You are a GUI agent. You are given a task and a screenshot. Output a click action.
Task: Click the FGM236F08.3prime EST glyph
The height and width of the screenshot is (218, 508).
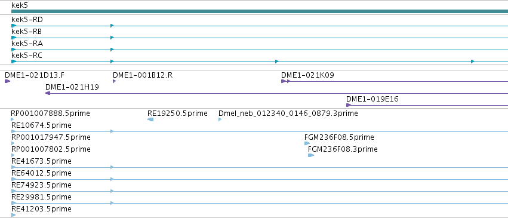click(311, 155)
